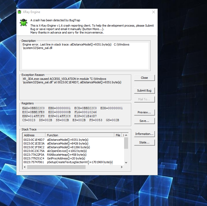The width and height of the screenshot is (207, 206).
Task: Click the vertical scrollbar thumb in stack trace
Action: pyautogui.click(x=126, y=143)
